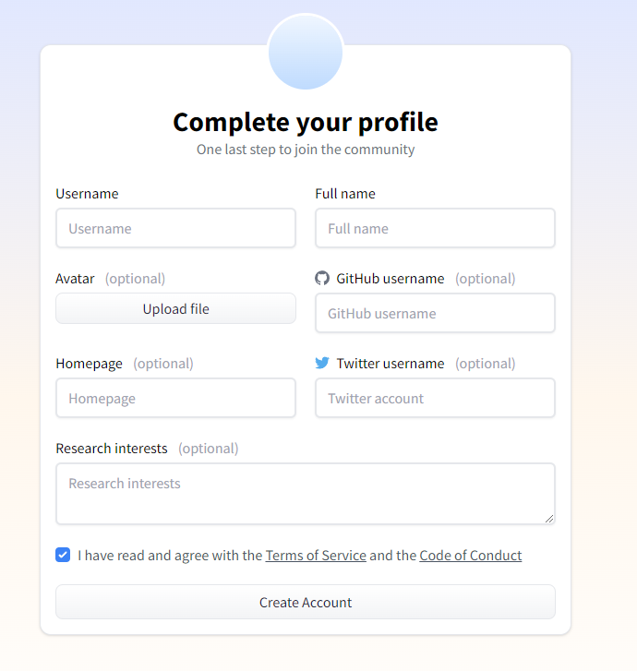The width and height of the screenshot is (637, 671).
Task: Open the Code of Conduct link
Action: [x=470, y=556]
